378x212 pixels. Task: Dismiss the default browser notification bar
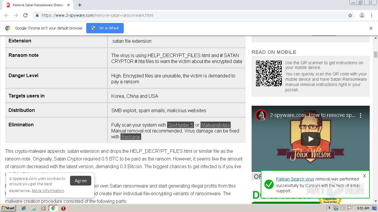pyautogui.click(x=371, y=28)
